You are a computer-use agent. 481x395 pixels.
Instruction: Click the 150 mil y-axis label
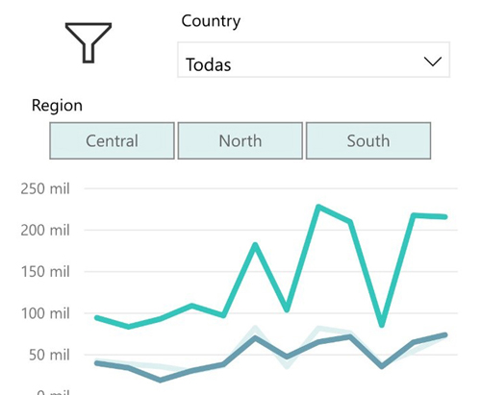[45, 272]
